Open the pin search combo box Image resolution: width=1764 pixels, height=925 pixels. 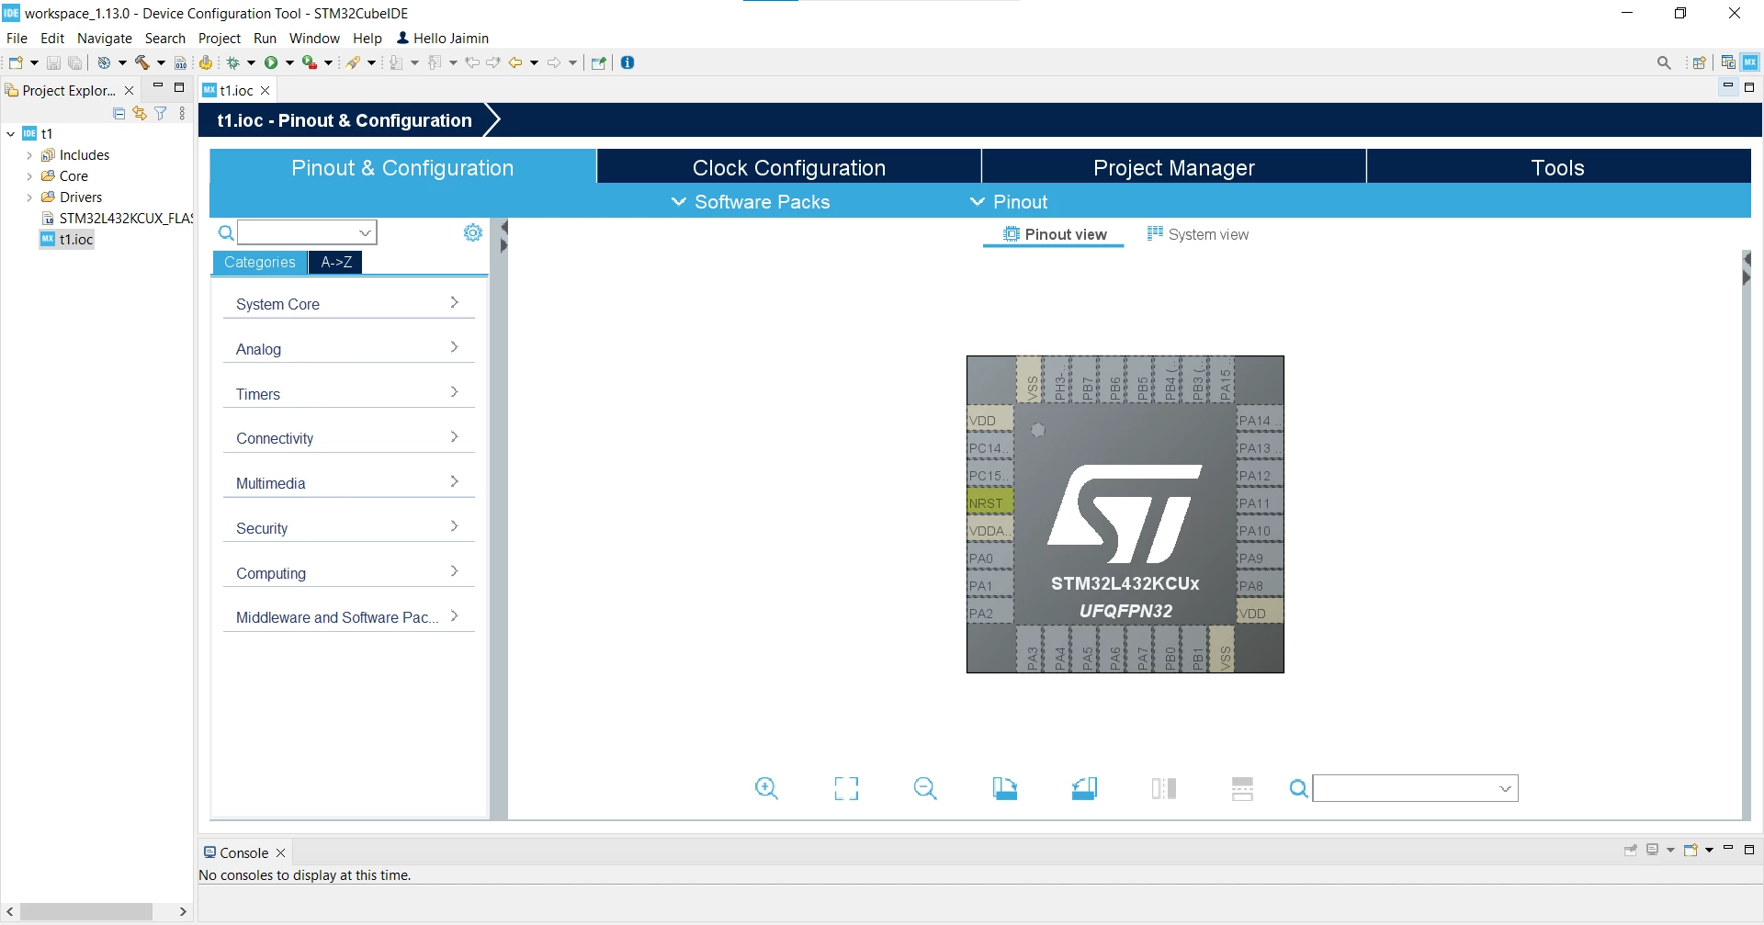pyautogui.click(x=1416, y=788)
